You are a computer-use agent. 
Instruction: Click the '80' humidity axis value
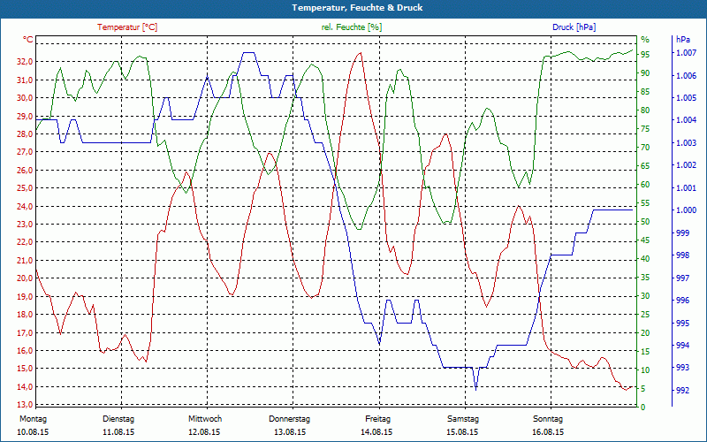coord(645,110)
